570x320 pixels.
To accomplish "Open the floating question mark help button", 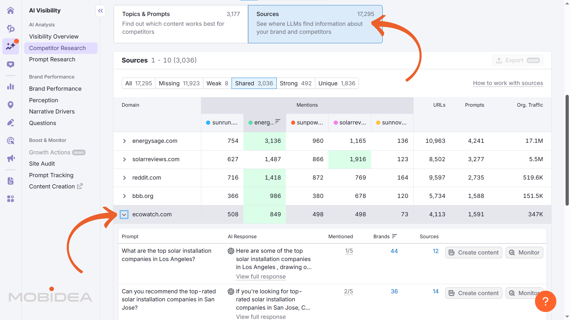I will 546,301.
